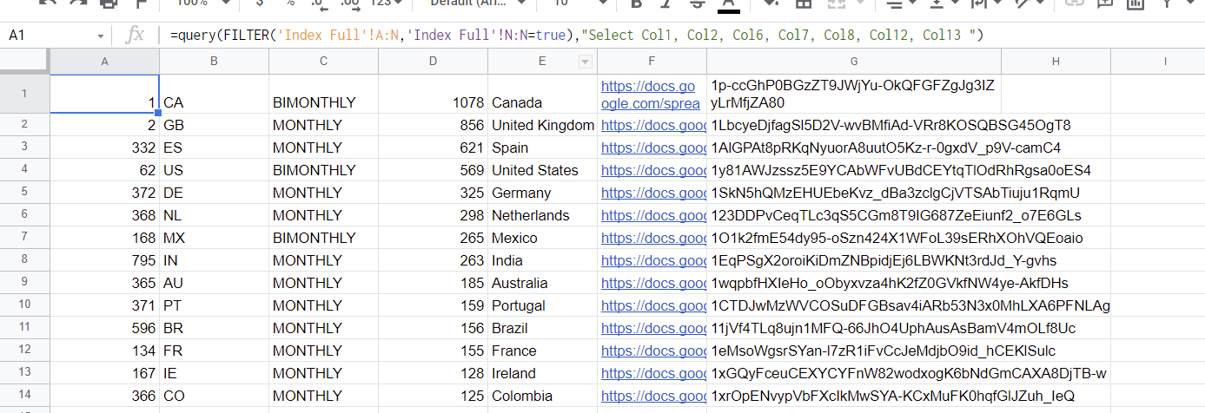Click the borders icon in toolbar
Image resolution: width=1205 pixels, height=413 pixels.
[804, 3]
